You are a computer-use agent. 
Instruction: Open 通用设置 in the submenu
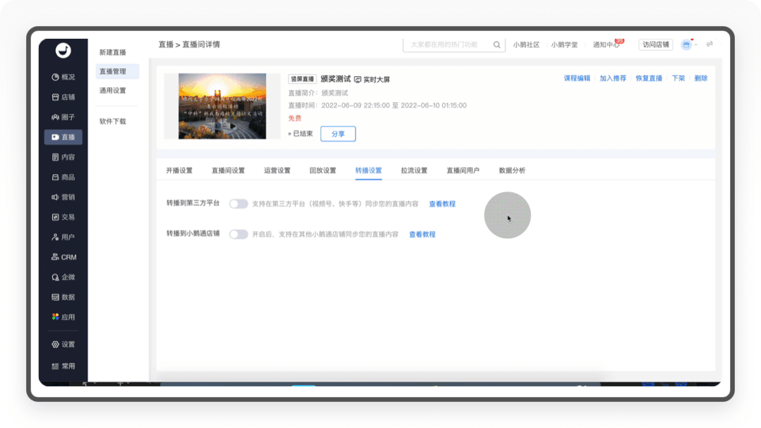[113, 91]
